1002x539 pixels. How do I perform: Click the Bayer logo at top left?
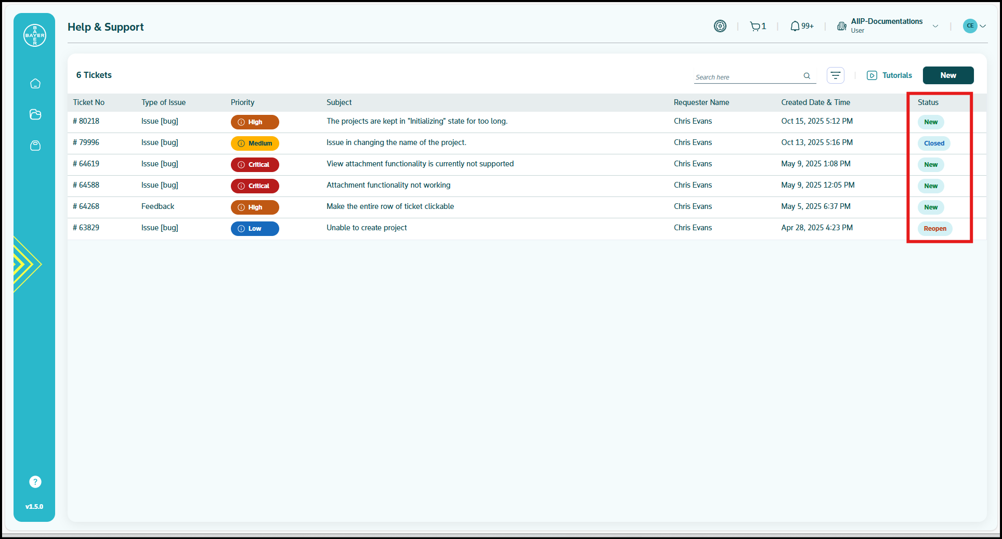click(34, 35)
